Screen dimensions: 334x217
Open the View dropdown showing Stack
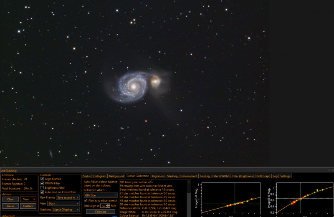(63, 203)
